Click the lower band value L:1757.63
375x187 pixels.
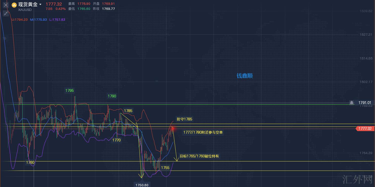coord(57,19)
